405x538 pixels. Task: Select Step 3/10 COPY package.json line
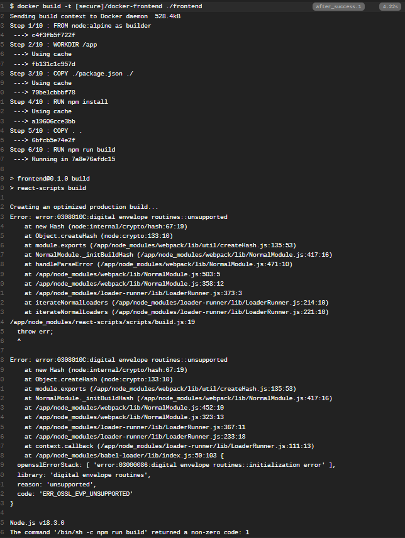(71, 74)
